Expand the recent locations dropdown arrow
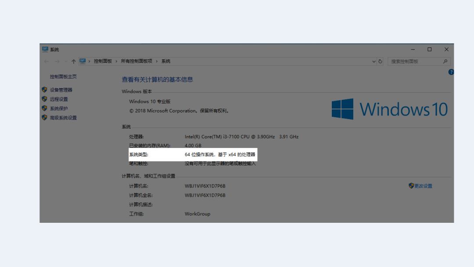The image size is (474, 267). pyautogui.click(x=65, y=61)
